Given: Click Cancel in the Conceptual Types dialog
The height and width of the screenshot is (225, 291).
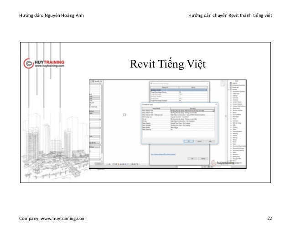Looking at the screenshot, I should tap(199, 141).
